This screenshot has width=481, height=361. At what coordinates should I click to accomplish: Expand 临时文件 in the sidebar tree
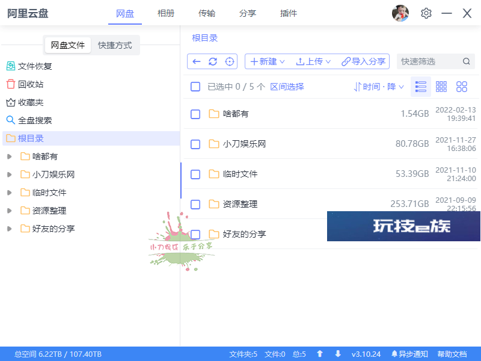coord(9,193)
